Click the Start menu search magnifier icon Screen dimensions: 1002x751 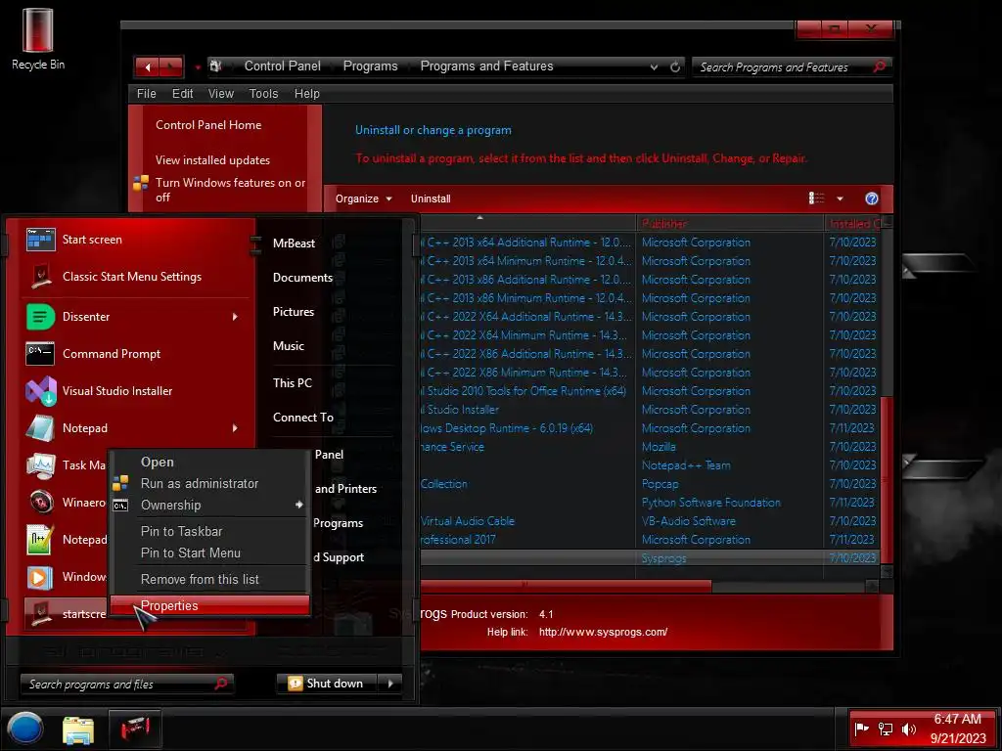tap(220, 684)
